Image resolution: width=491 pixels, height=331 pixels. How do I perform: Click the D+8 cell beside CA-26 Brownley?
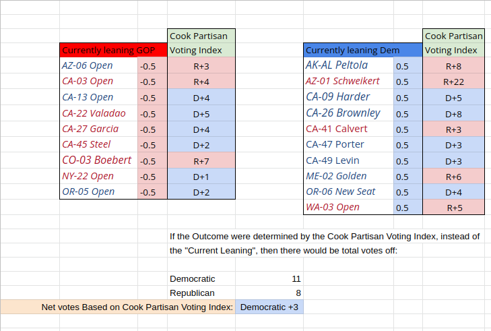453,113
